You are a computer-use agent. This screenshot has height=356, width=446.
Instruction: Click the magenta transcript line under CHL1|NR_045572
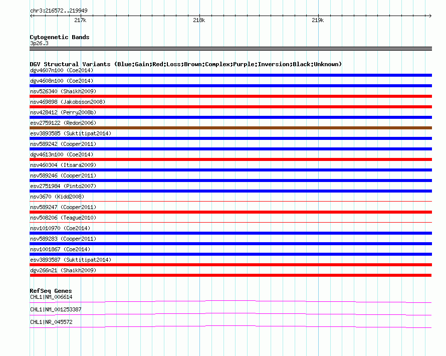coord(231,326)
